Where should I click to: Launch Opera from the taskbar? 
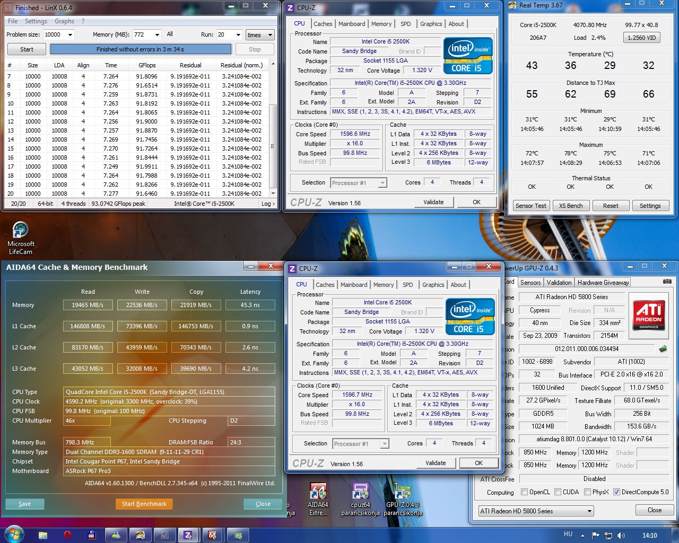tap(67, 535)
